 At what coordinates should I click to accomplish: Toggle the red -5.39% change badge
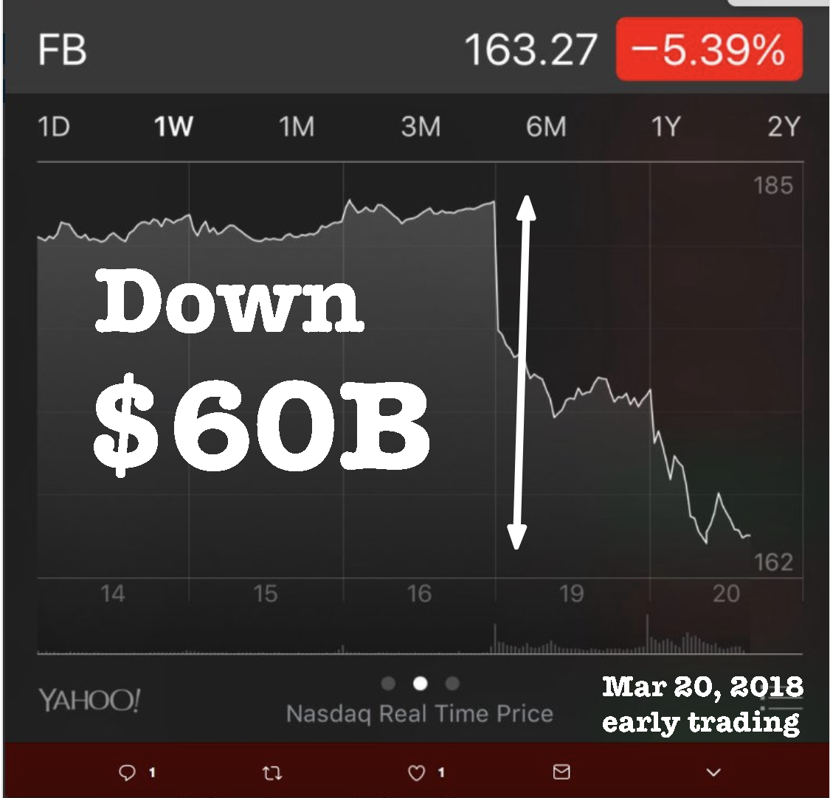coord(708,50)
